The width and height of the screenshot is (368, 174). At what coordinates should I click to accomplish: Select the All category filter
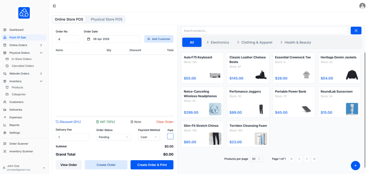(x=192, y=42)
